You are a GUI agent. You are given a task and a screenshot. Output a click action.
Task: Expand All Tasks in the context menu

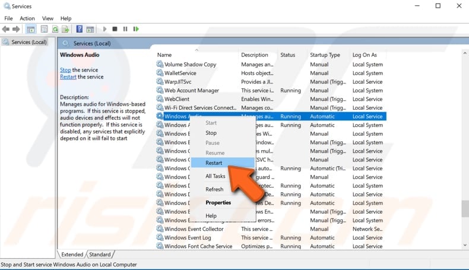(223, 176)
